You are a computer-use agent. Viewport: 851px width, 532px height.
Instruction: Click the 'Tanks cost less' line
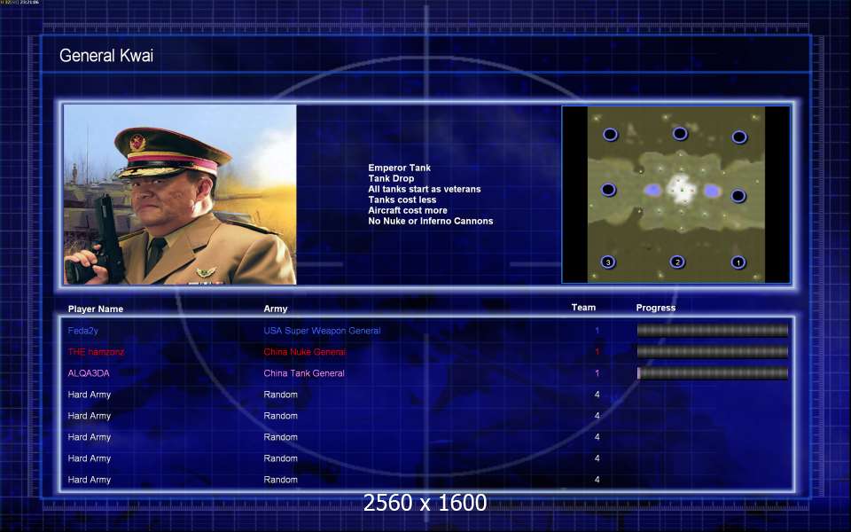pos(402,199)
